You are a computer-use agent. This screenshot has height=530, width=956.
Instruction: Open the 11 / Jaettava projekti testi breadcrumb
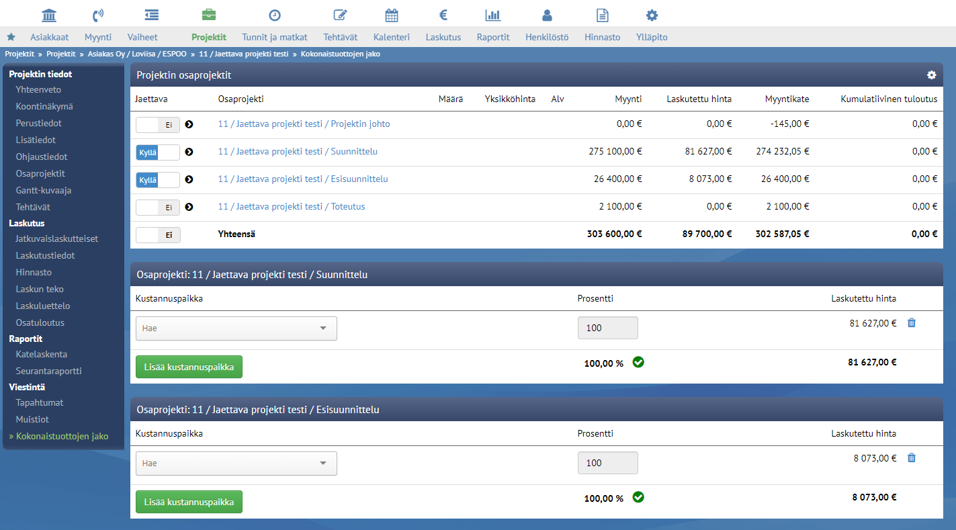click(x=244, y=54)
